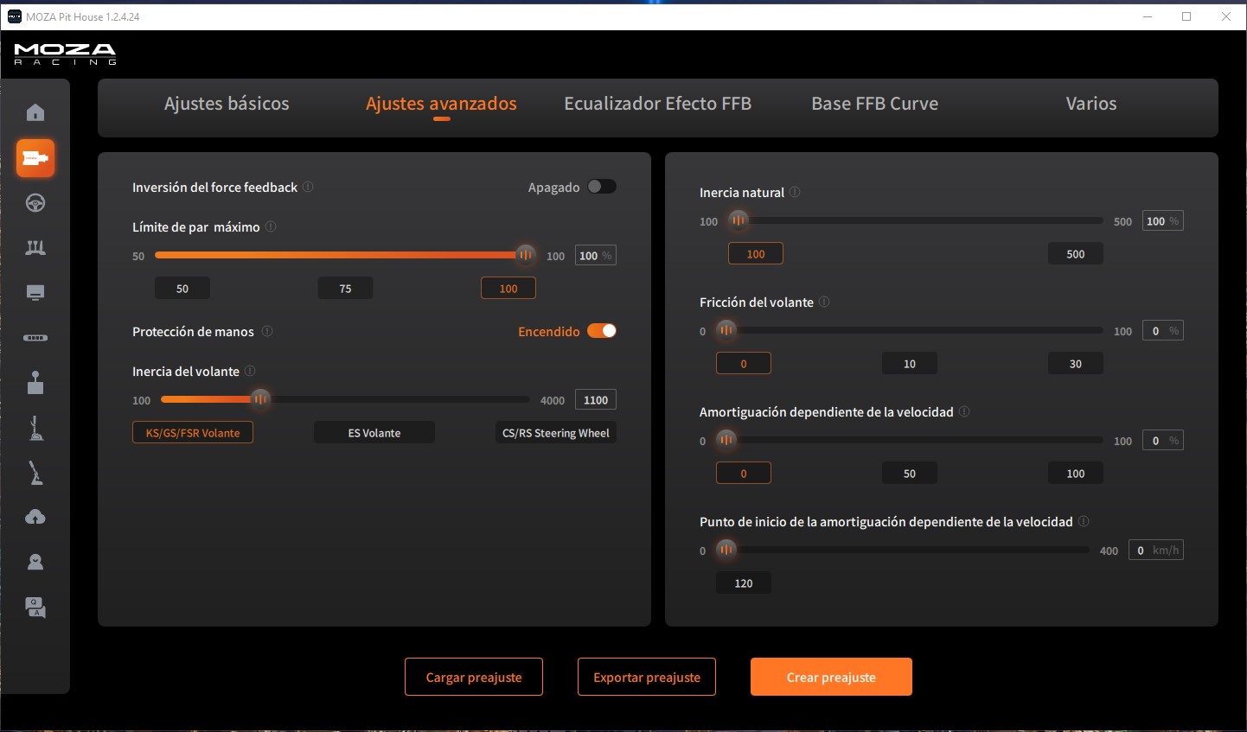This screenshot has width=1247, height=732.
Task: Go to Varios tab
Action: [x=1091, y=104]
